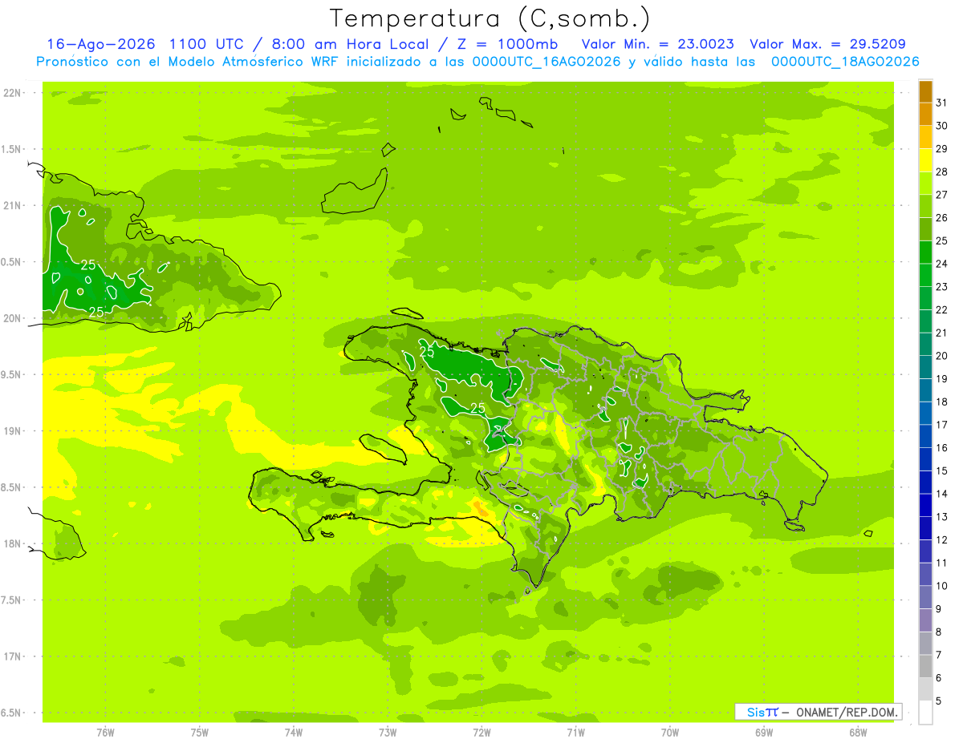Click the colorbar value 20

(x=941, y=356)
